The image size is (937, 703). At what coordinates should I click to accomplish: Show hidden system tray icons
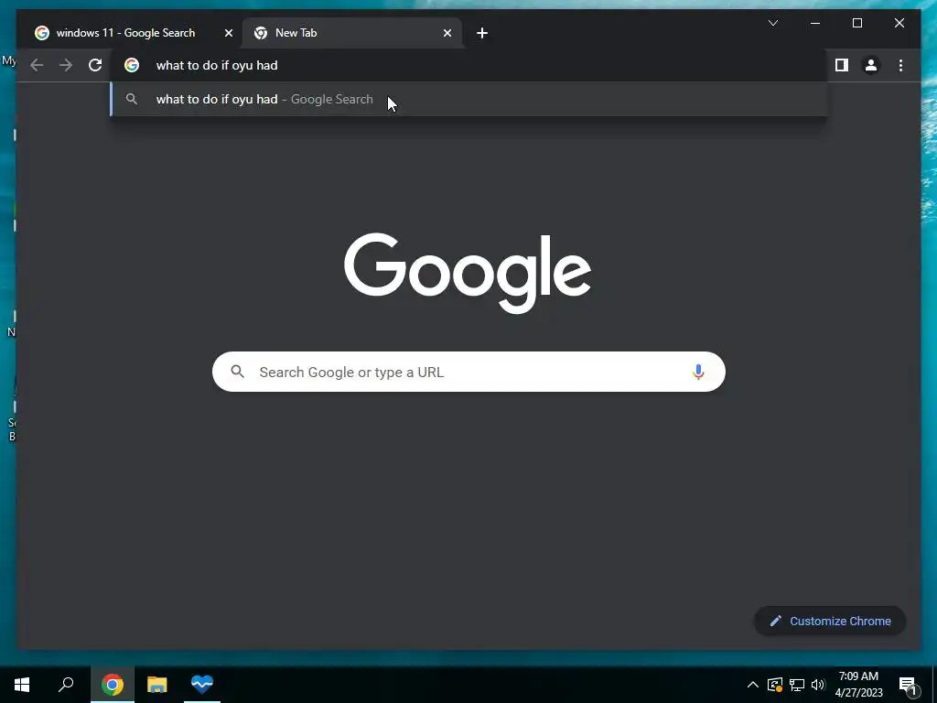753,685
